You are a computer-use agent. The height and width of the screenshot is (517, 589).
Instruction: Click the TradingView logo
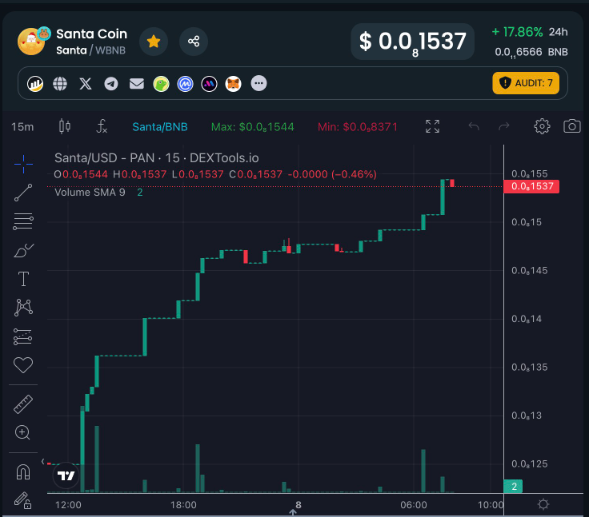(x=66, y=475)
